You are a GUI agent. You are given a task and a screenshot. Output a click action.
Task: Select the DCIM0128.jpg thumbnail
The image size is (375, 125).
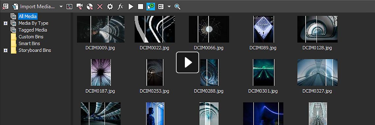click(x=317, y=29)
